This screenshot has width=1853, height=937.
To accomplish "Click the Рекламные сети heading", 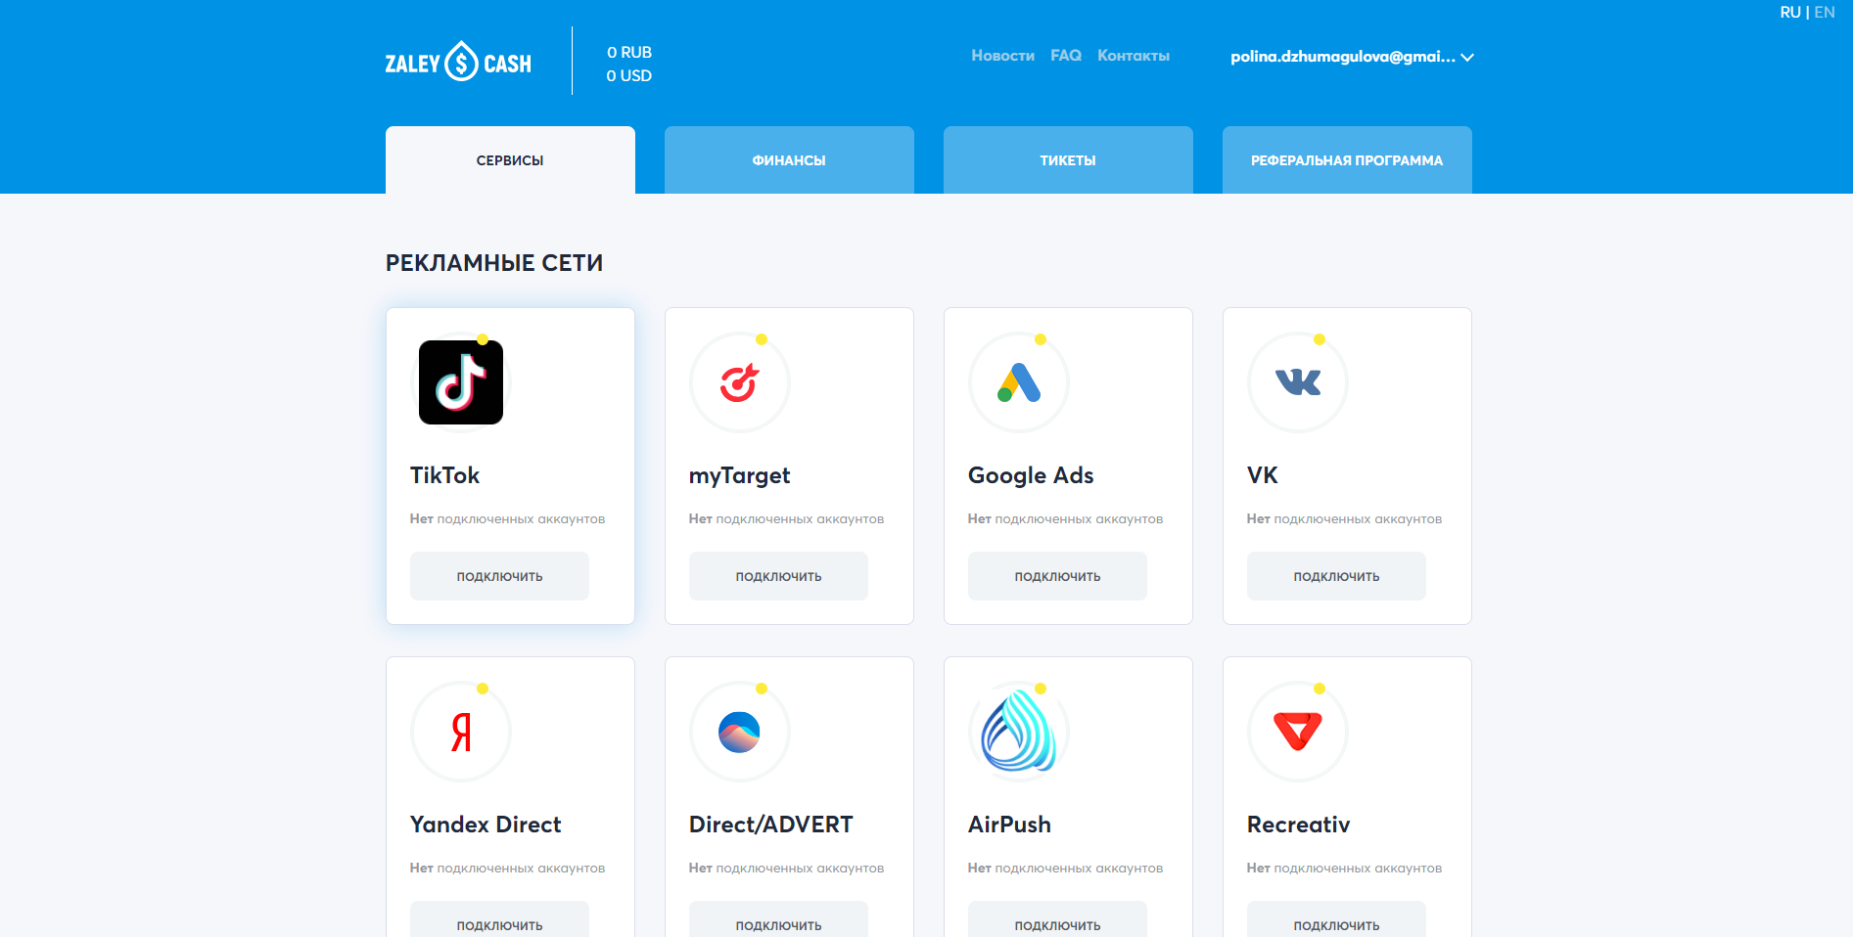I will (x=494, y=263).
